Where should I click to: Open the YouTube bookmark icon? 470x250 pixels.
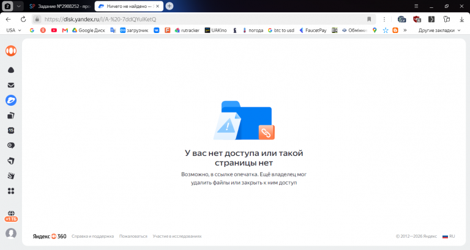[x=54, y=30]
